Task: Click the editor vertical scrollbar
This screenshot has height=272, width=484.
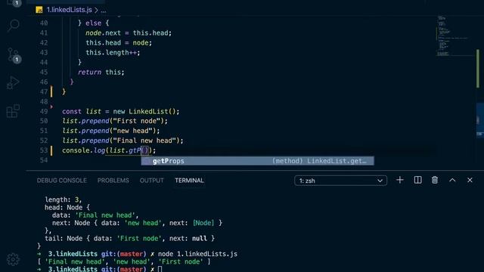Action: [478, 68]
